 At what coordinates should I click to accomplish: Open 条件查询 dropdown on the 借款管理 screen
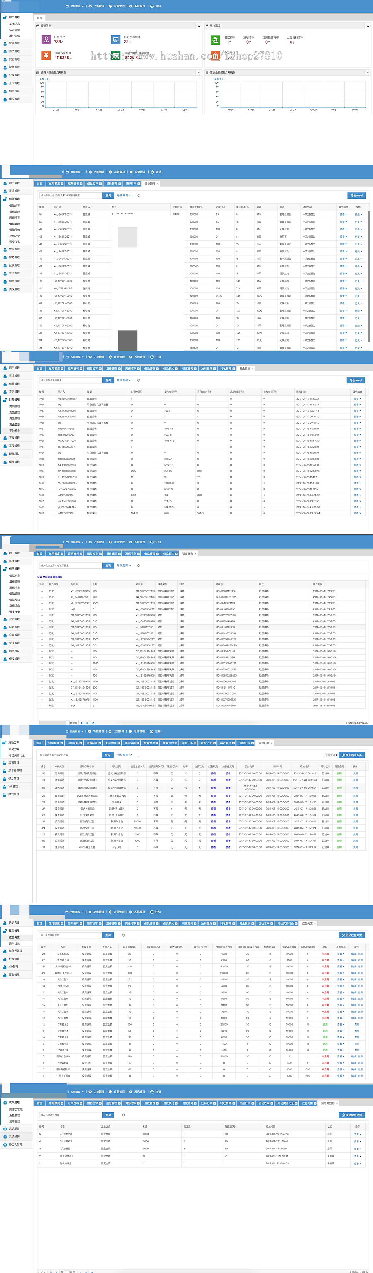(x=124, y=196)
